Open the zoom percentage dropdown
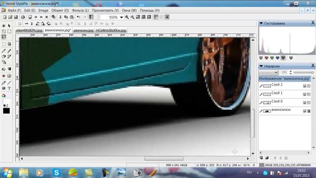Screen dimensions: 316x178 121,17
